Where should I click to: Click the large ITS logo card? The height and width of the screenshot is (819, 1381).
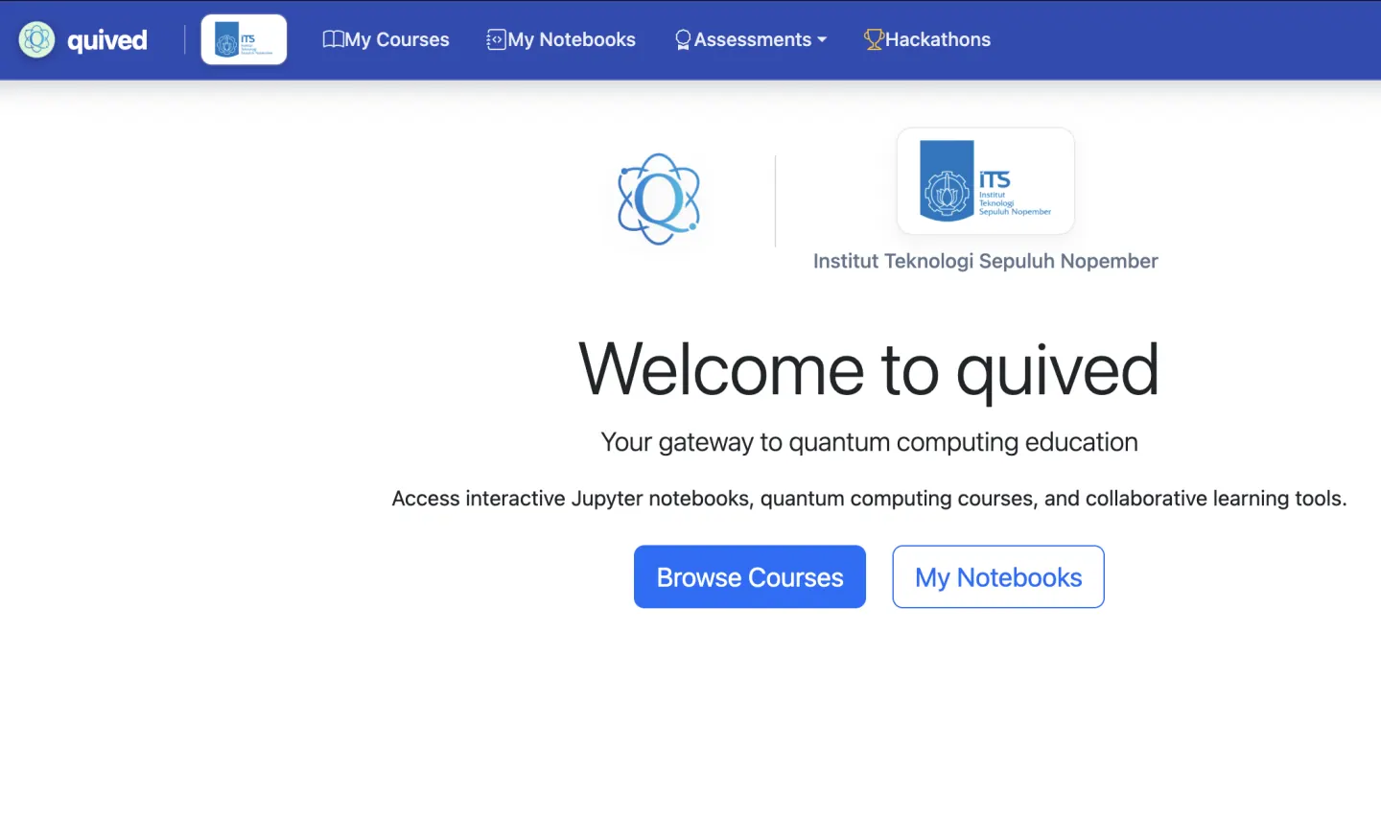pos(985,181)
